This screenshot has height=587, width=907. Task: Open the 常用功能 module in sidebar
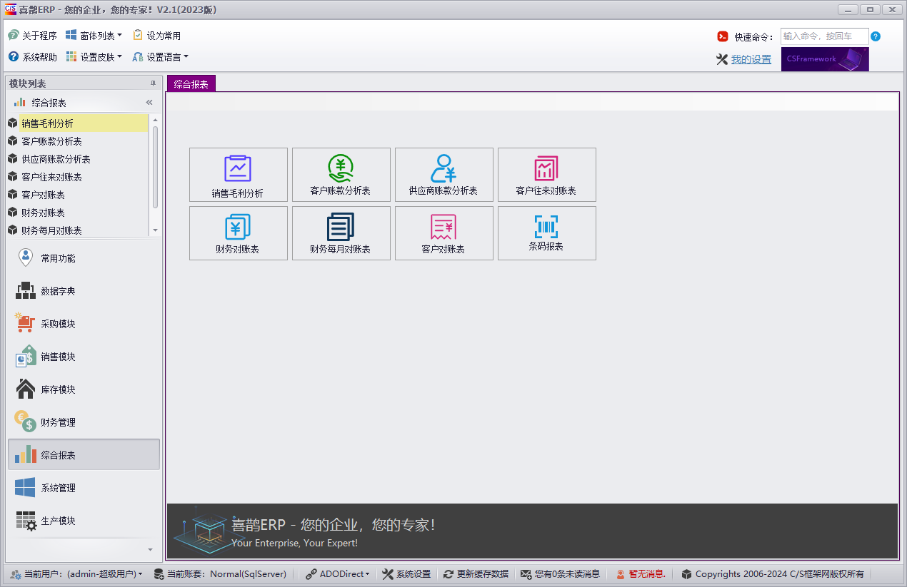point(84,258)
